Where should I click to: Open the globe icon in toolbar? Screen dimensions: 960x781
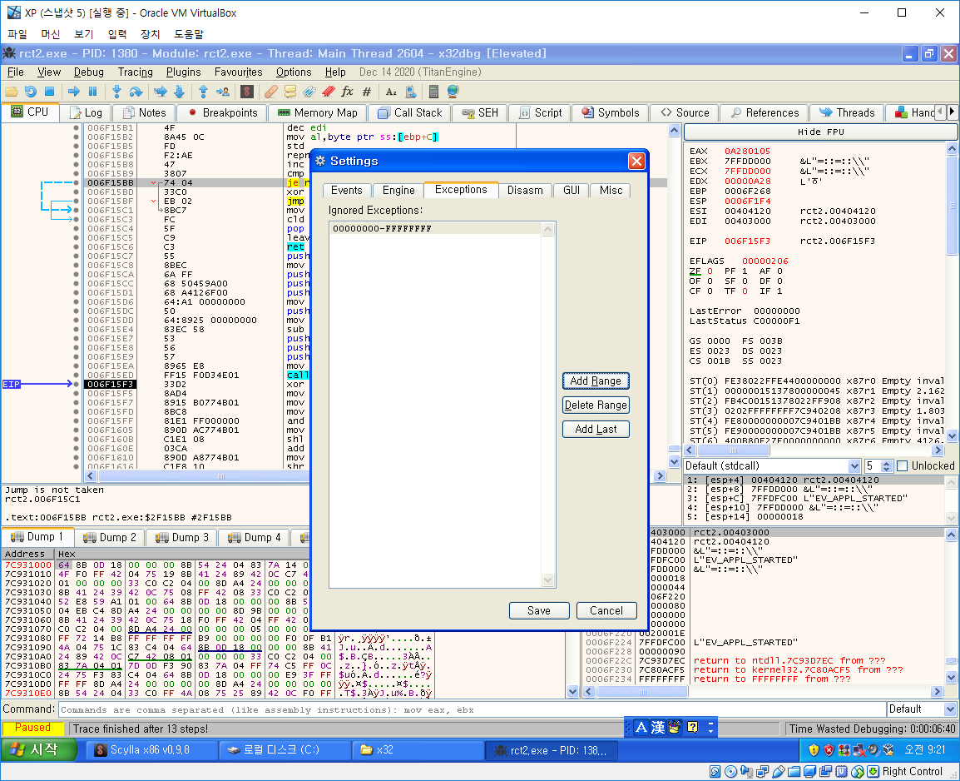(x=453, y=92)
